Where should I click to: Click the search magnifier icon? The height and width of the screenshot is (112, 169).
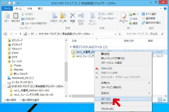pyautogui.click(x=162, y=34)
